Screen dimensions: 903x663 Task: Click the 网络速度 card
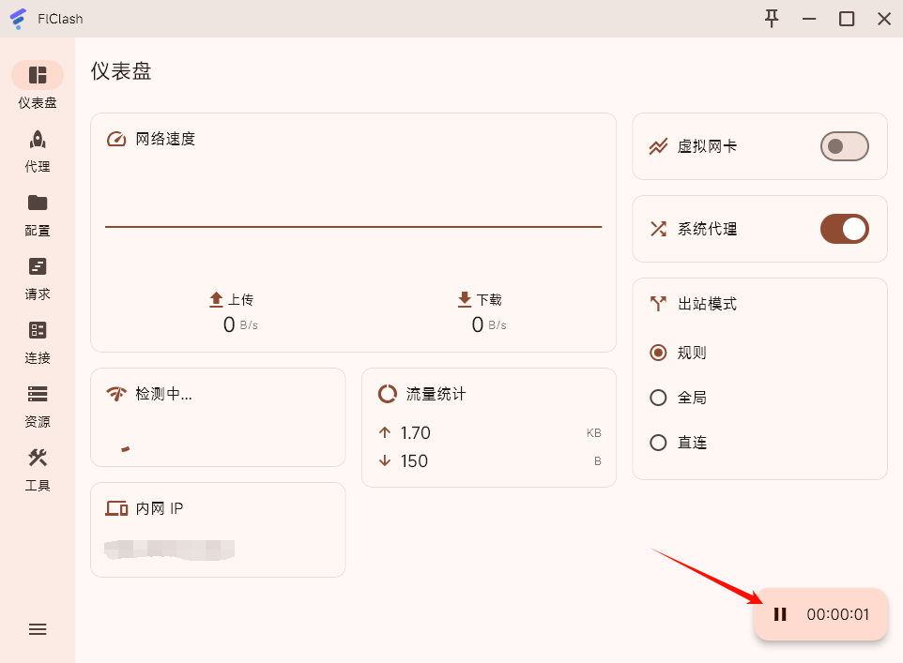pyautogui.click(x=353, y=233)
